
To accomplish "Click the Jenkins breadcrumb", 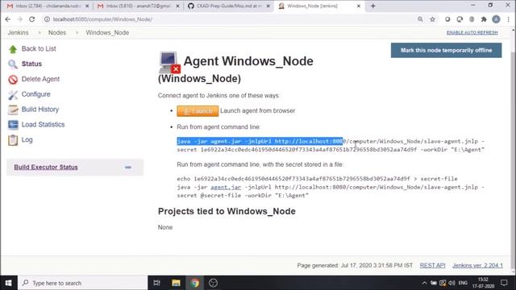I will point(18,32).
